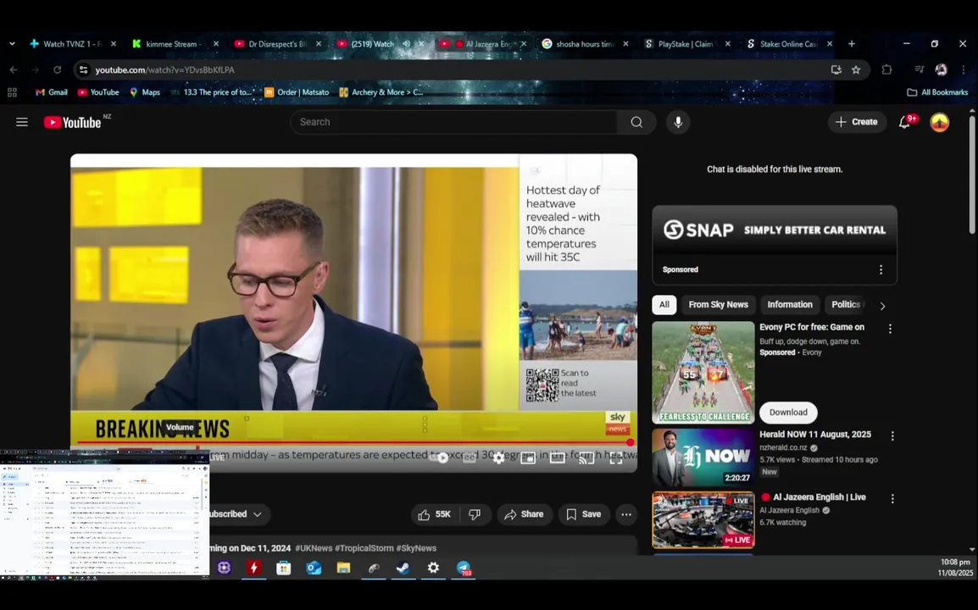Open the miniplayer from the video controls
This screenshot has width=978, height=610.
coord(528,458)
